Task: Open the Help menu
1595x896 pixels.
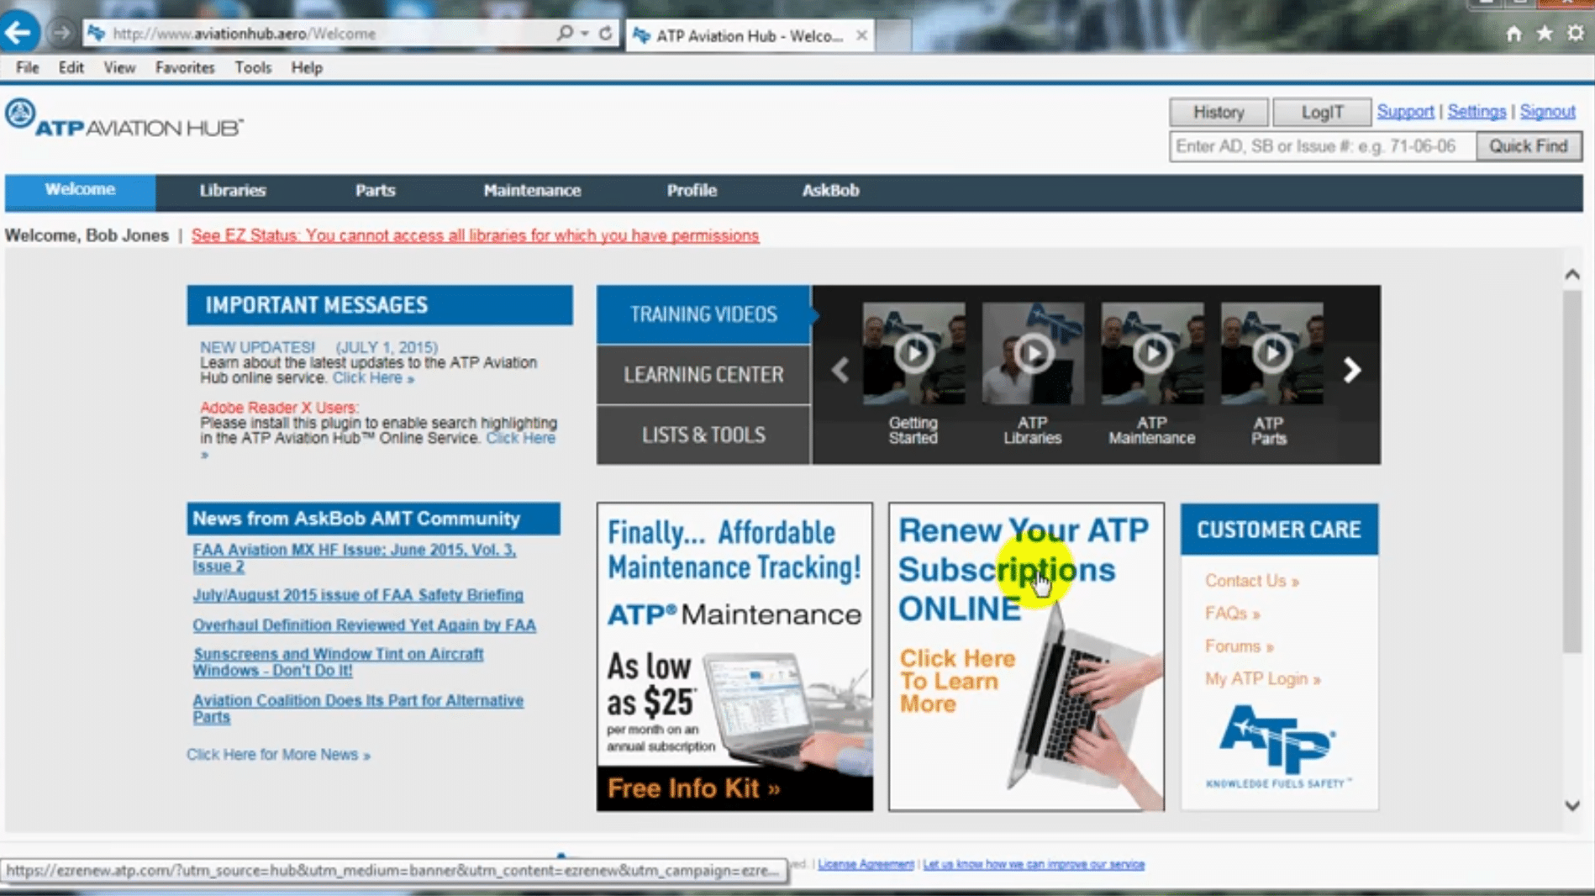Action: (307, 67)
